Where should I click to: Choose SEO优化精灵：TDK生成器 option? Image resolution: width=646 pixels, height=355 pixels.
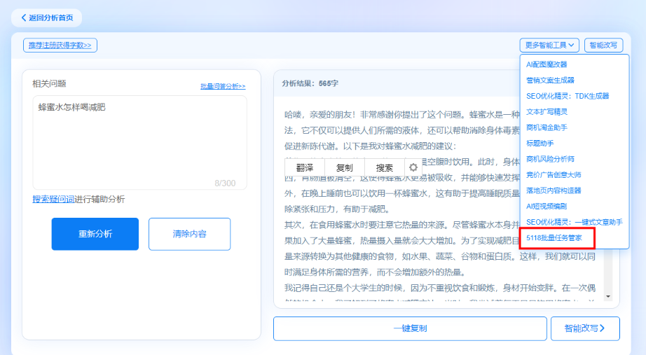(x=568, y=96)
